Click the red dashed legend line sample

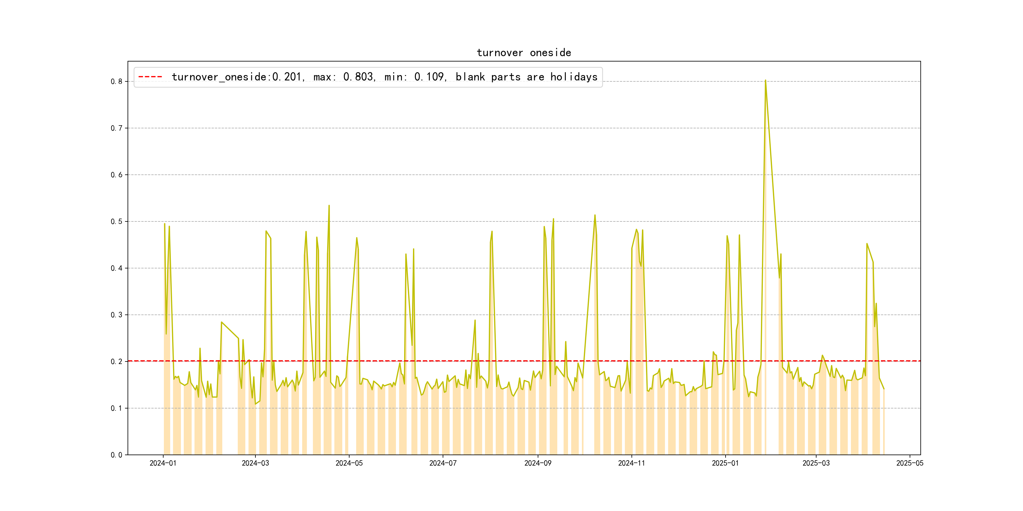[150, 77]
